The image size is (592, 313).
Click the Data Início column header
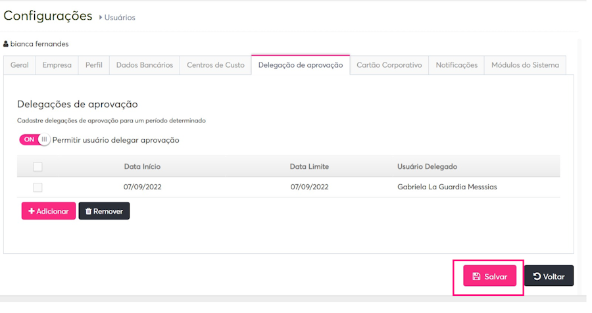142,166
